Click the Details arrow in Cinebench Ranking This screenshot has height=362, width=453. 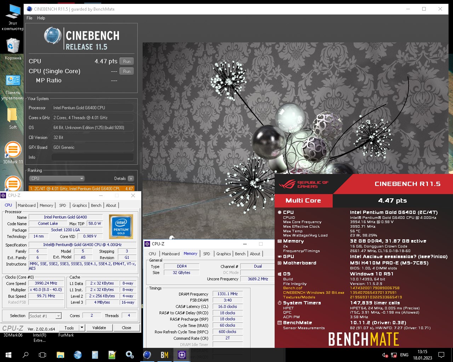click(x=131, y=179)
